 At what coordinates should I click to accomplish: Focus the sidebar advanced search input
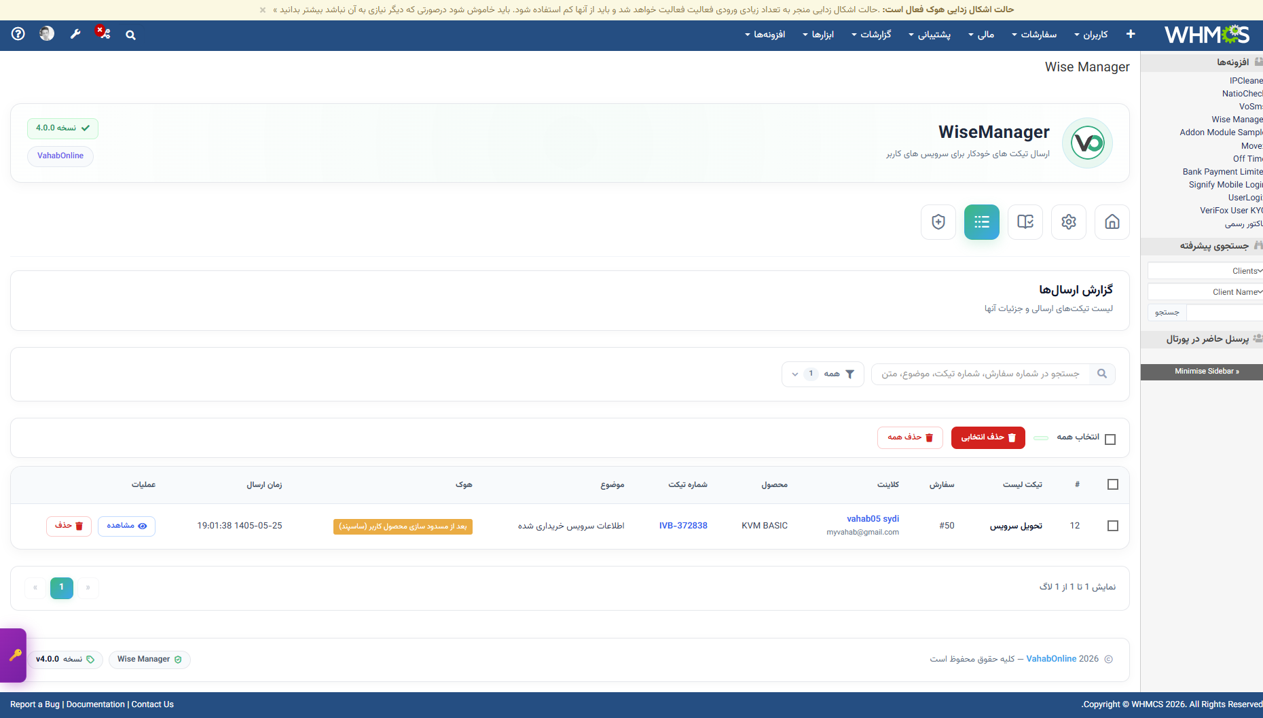[x=1225, y=312]
